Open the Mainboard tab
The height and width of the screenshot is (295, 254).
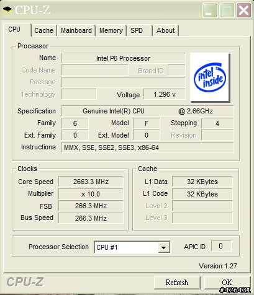[76, 30]
